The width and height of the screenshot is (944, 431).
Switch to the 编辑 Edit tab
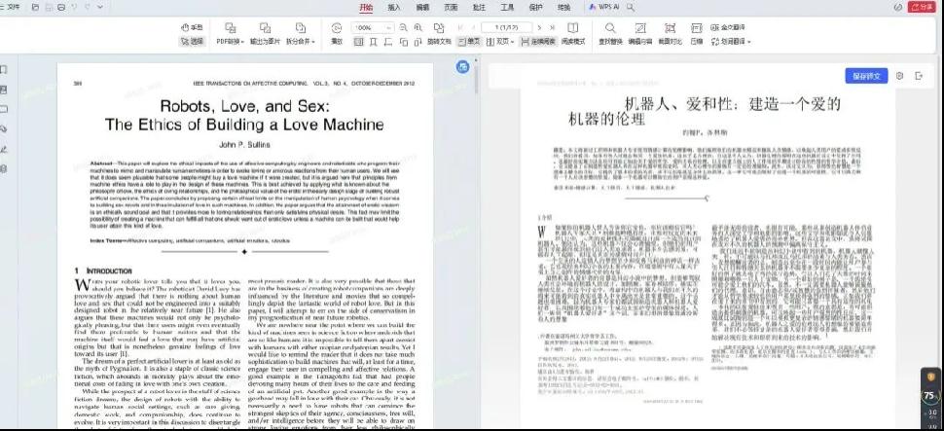tap(422, 7)
